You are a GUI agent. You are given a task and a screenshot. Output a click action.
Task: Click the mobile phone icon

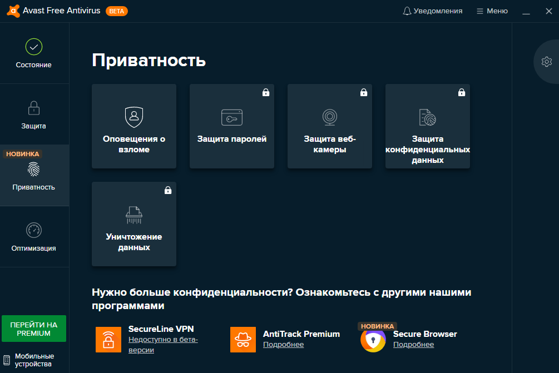(7, 360)
